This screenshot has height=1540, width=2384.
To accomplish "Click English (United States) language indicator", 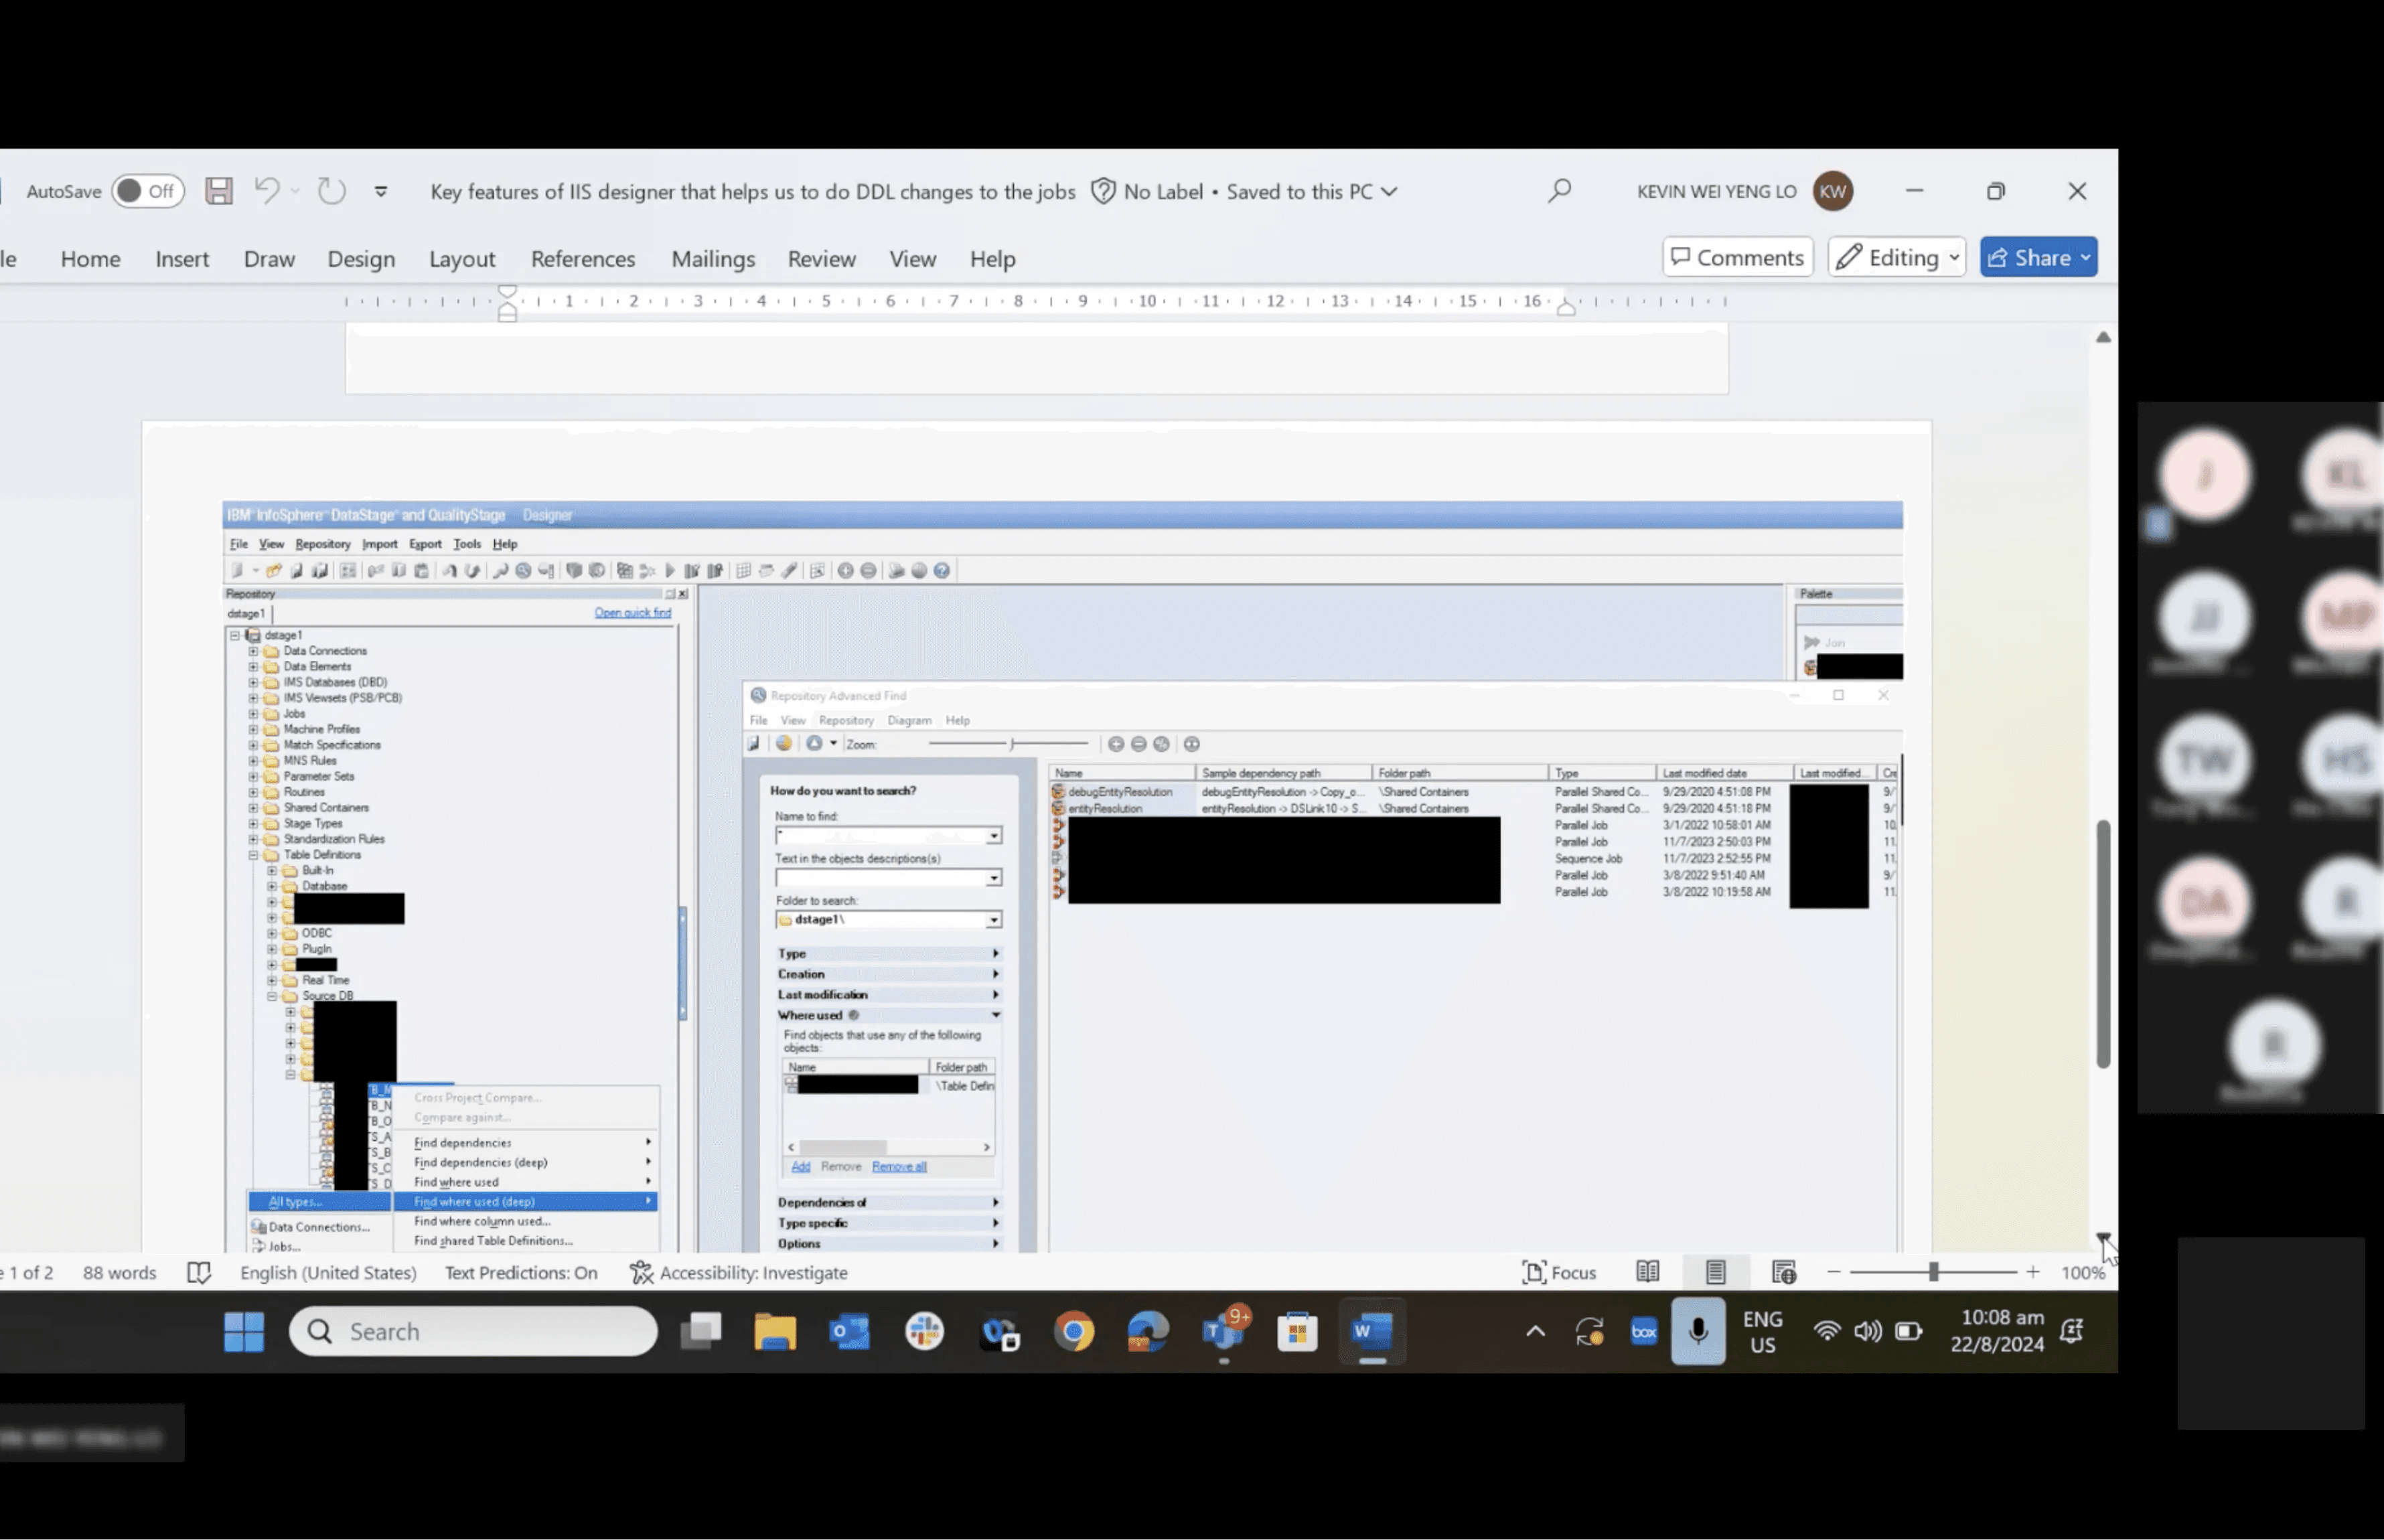I will (328, 1273).
